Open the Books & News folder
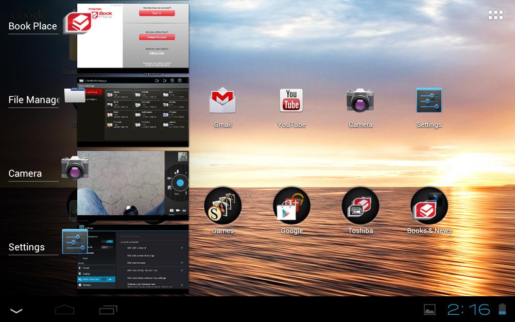The width and height of the screenshot is (515, 322). pos(429,206)
